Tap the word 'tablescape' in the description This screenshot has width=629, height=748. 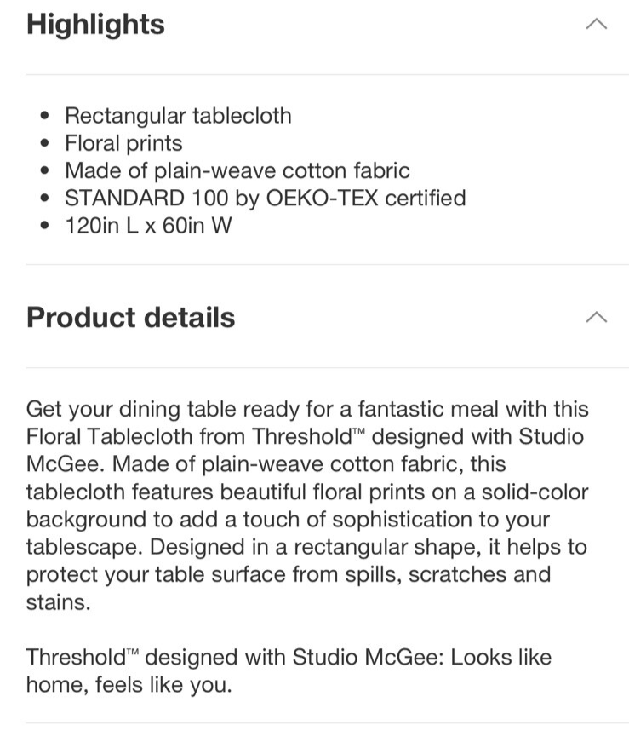click(84, 547)
